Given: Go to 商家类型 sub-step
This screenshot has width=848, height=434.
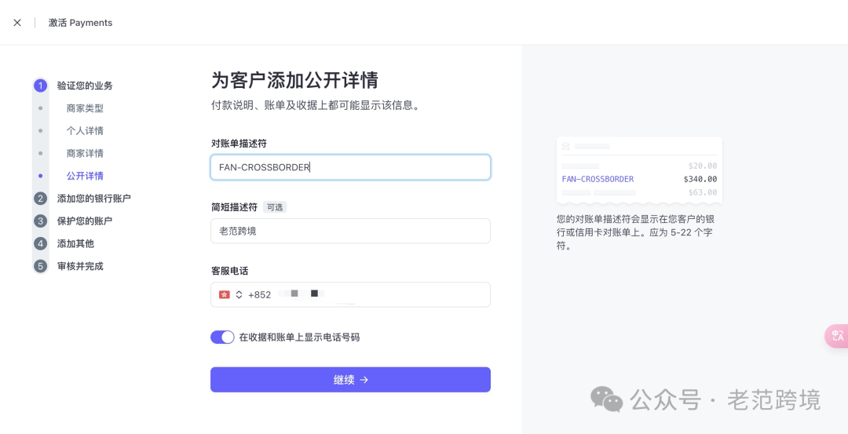Looking at the screenshot, I should click(85, 108).
